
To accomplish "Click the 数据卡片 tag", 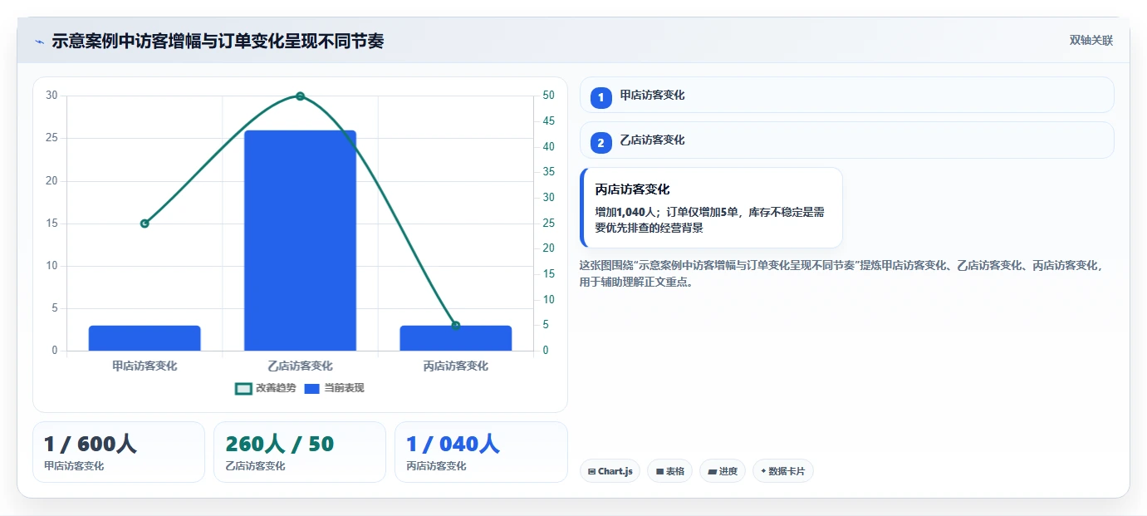I will (x=782, y=471).
